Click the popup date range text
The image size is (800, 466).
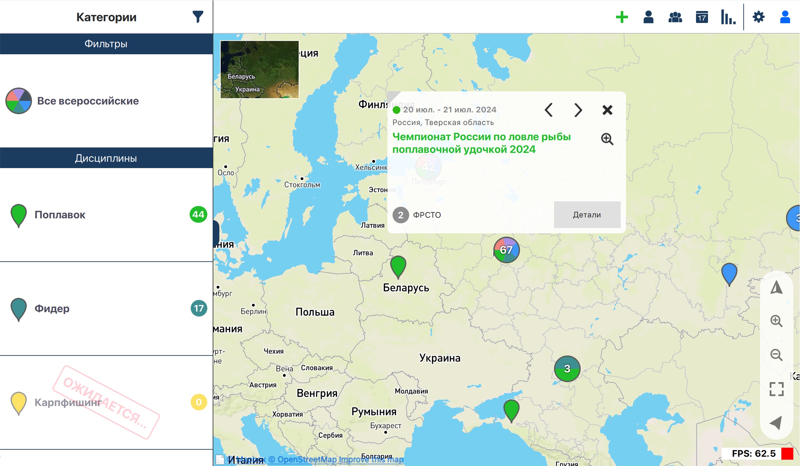tap(449, 110)
